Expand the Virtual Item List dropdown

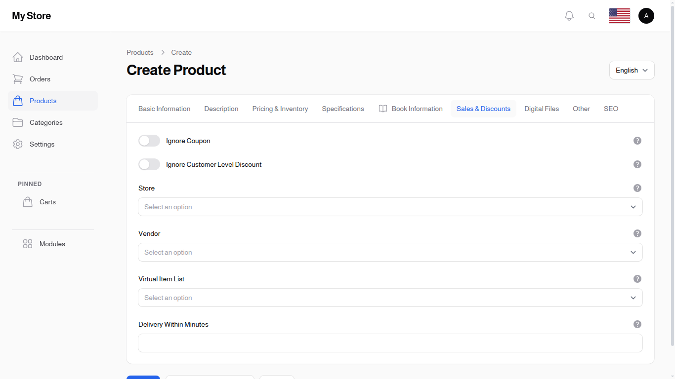tap(390, 298)
